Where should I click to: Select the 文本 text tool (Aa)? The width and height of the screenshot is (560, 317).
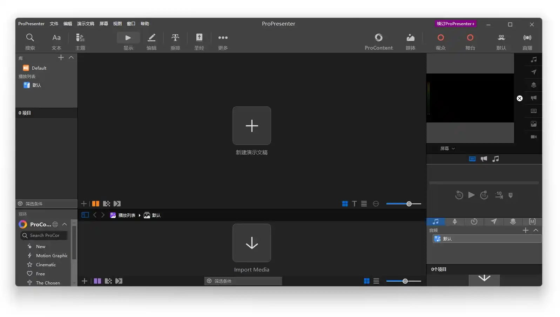pos(56,41)
